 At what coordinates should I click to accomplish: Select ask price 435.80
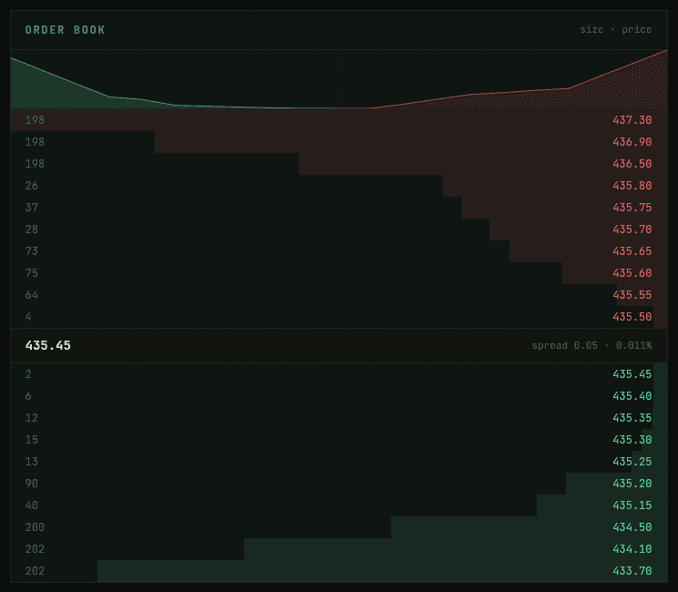pyautogui.click(x=632, y=186)
